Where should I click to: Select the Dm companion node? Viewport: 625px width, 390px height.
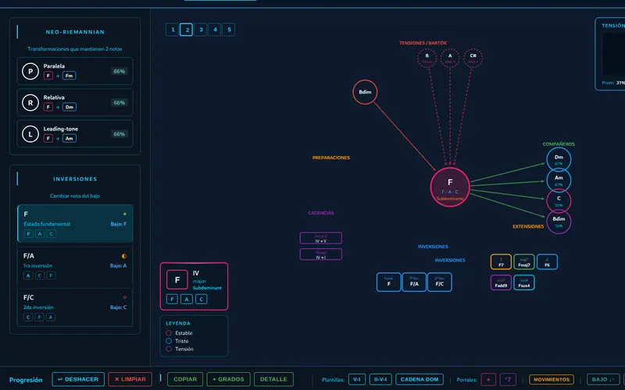(x=559, y=160)
